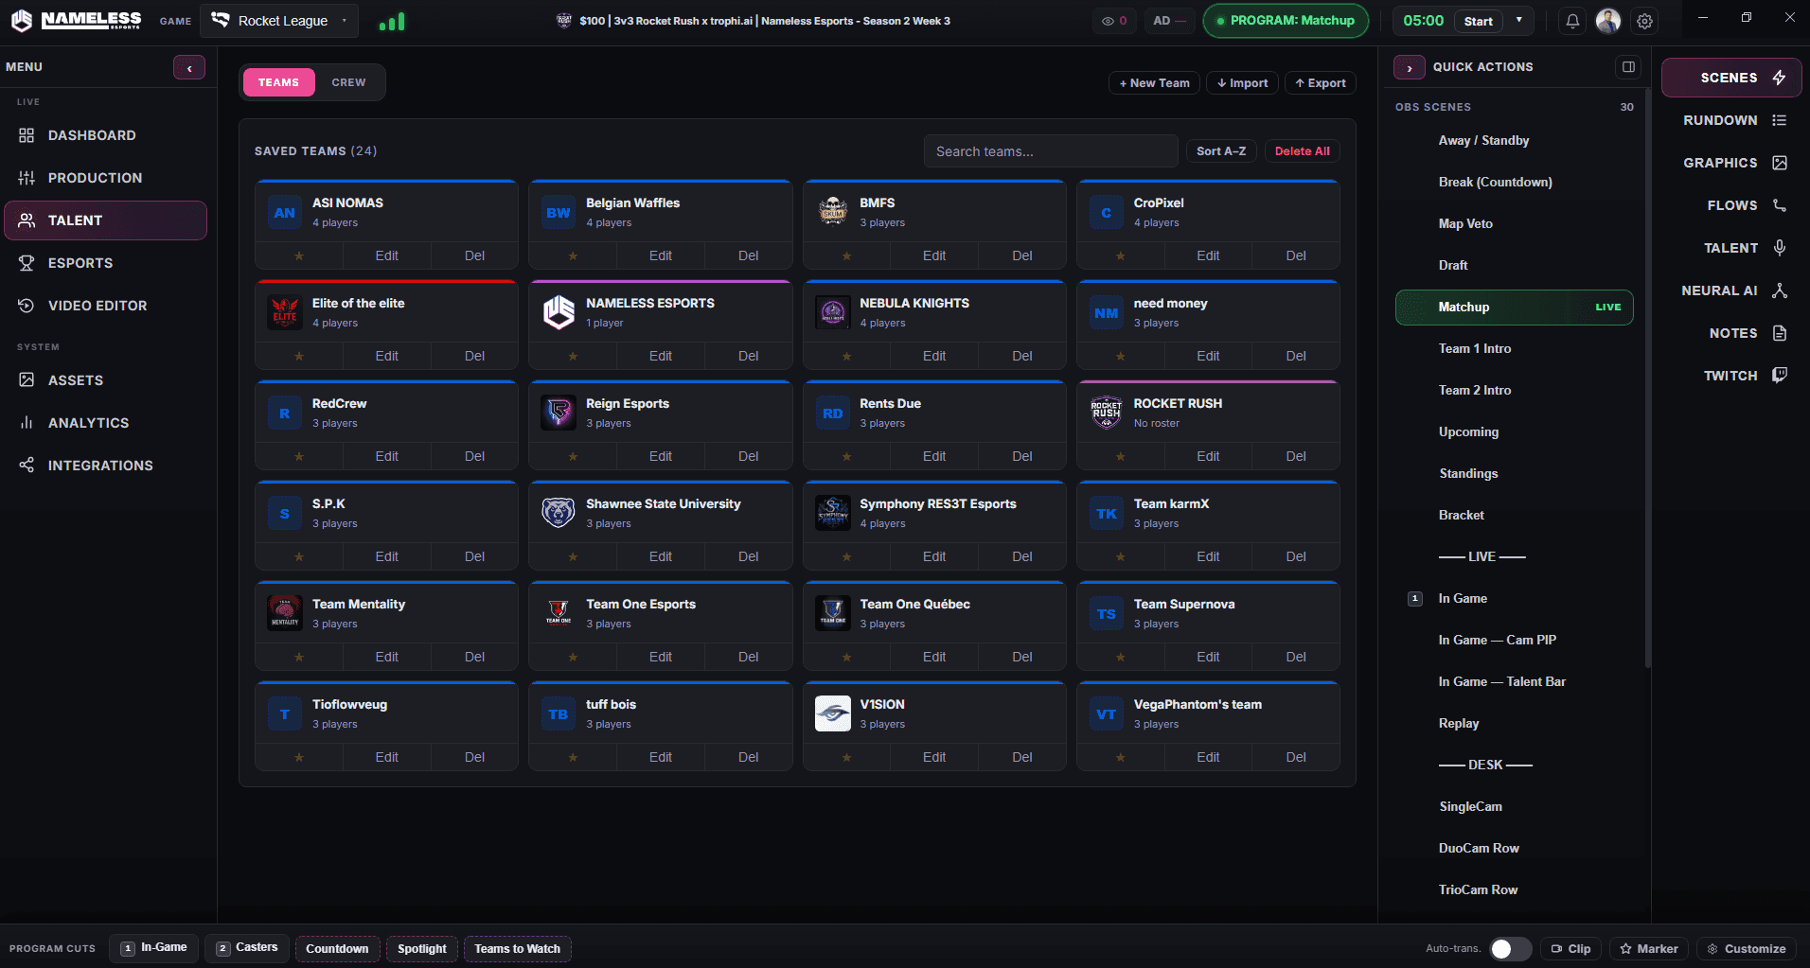Select the Replay scene

point(1514,723)
